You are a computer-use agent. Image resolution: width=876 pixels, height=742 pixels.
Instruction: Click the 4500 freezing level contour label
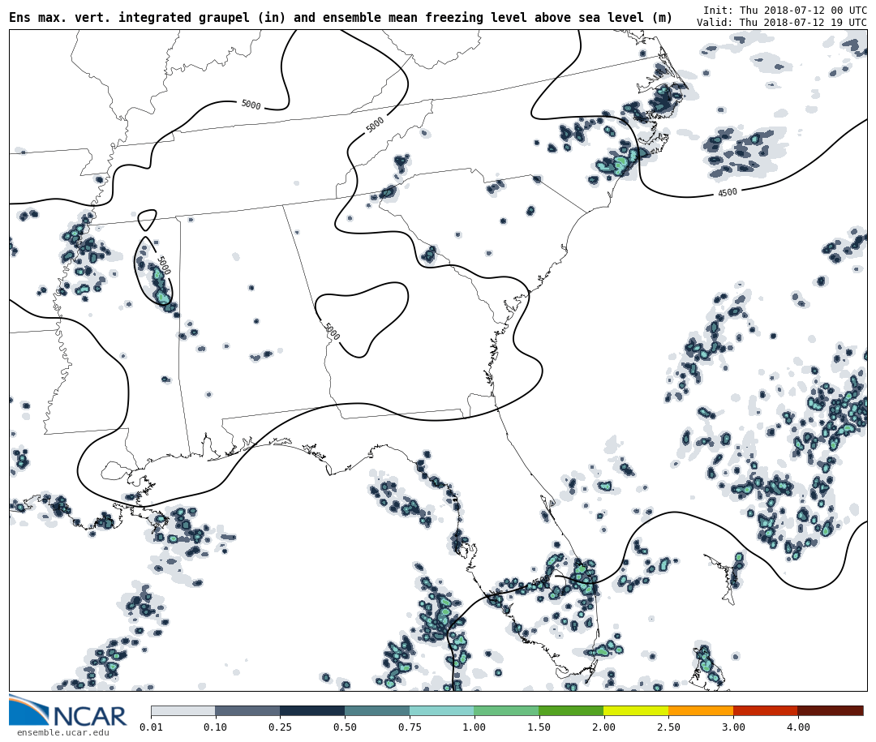coord(728,193)
